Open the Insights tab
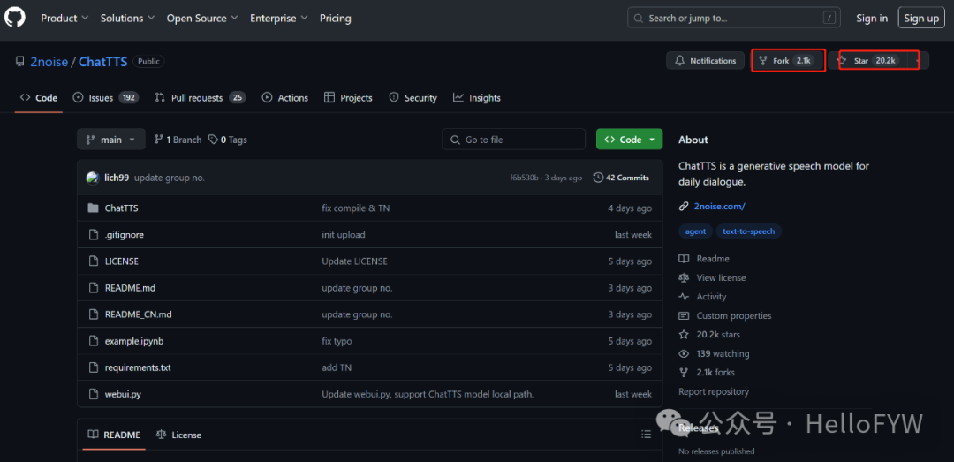Screen dimensions: 954x462 point(477,98)
